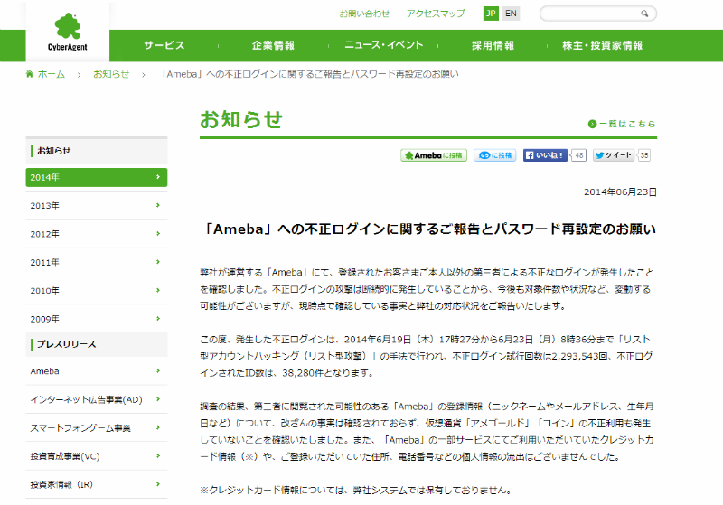723x505 pixels.
Task: Expand the 2009年 sidebar arrow
Action: [x=158, y=318]
